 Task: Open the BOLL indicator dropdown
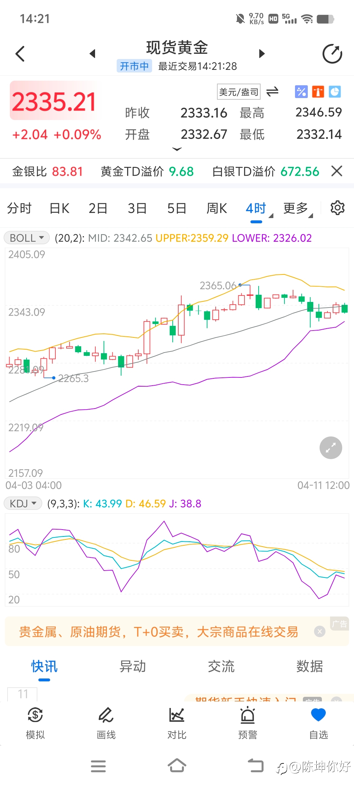pos(27,238)
